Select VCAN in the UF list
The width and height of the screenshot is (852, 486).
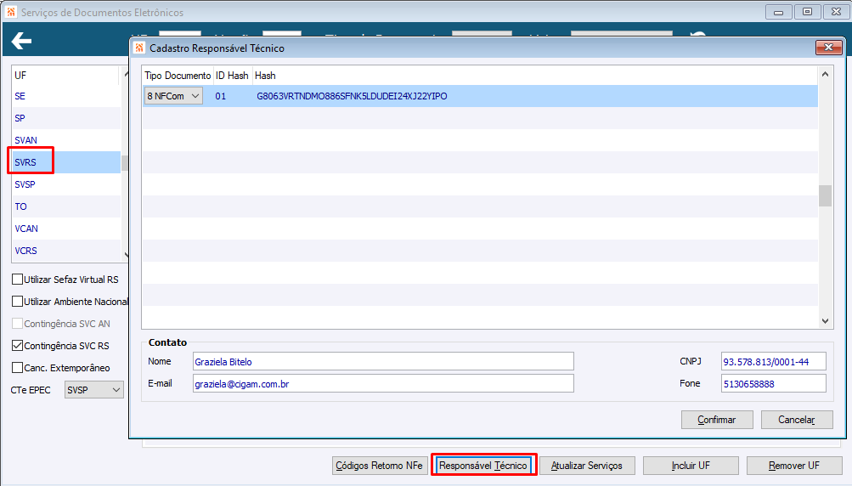[x=65, y=229]
